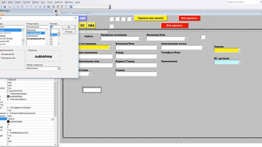Open toolbar overflow options arrow
Image resolution: width=262 pixels, height=147 pixels.
click(x=110, y=7)
